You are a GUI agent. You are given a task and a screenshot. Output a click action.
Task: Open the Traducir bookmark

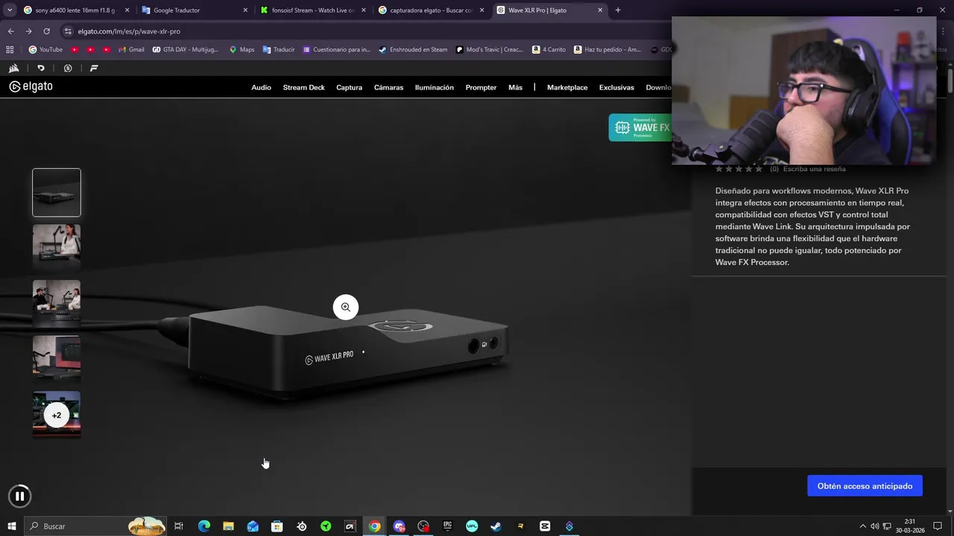pyautogui.click(x=279, y=50)
